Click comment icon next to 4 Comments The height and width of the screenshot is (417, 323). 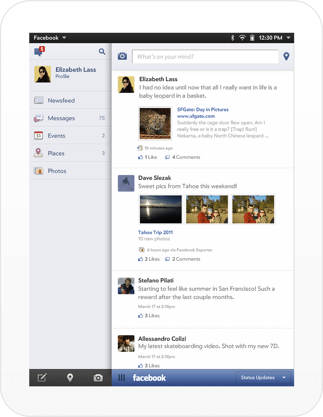click(x=167, y=157)
